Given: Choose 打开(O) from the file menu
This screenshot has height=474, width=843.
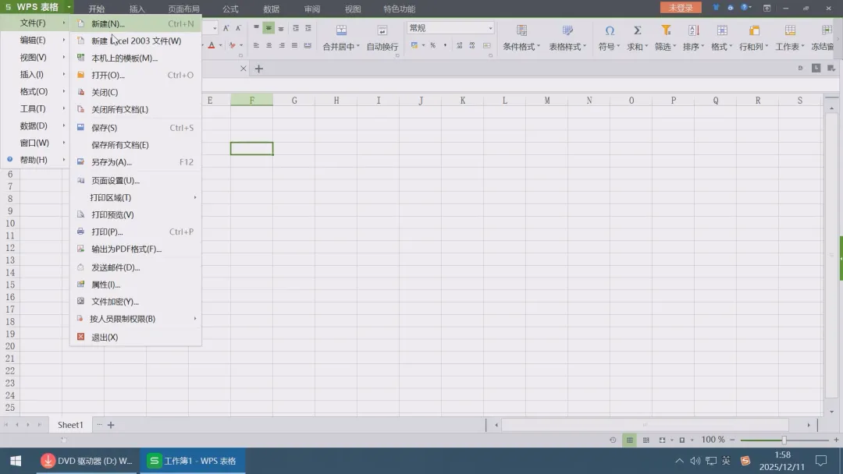Looking at the screenshot, I should tap(136, 75).
